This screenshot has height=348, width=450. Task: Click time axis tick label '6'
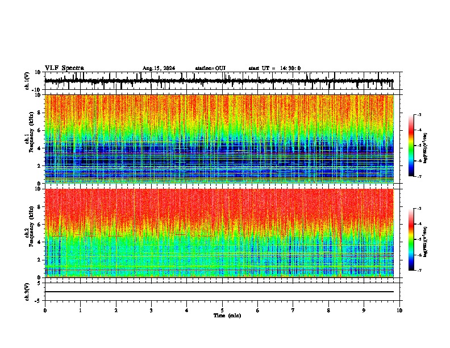258,310
